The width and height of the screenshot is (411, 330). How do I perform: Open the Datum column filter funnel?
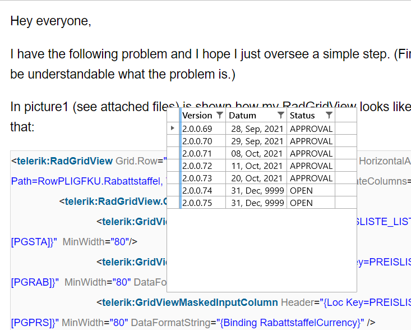coord(281,115)
